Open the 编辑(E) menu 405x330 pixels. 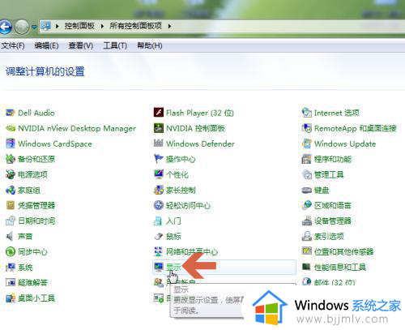coord(46,45)
